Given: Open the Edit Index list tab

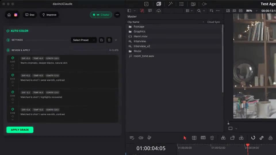Looking at the screenshot, I should pos(181,4).
